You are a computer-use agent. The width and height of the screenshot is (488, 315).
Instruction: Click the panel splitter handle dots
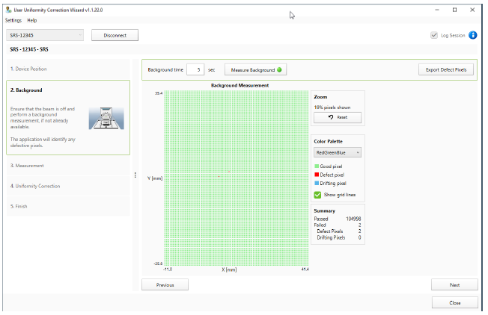(x=135, y=175)
